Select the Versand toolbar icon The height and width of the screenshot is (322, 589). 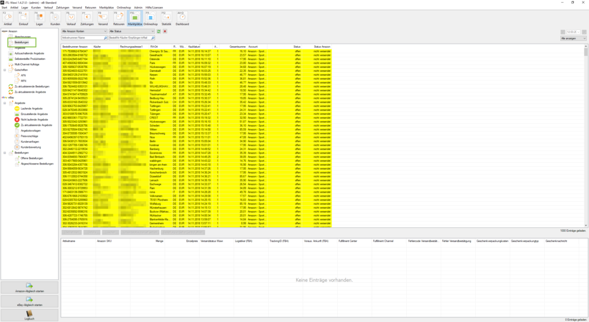(x=102, y=19)
